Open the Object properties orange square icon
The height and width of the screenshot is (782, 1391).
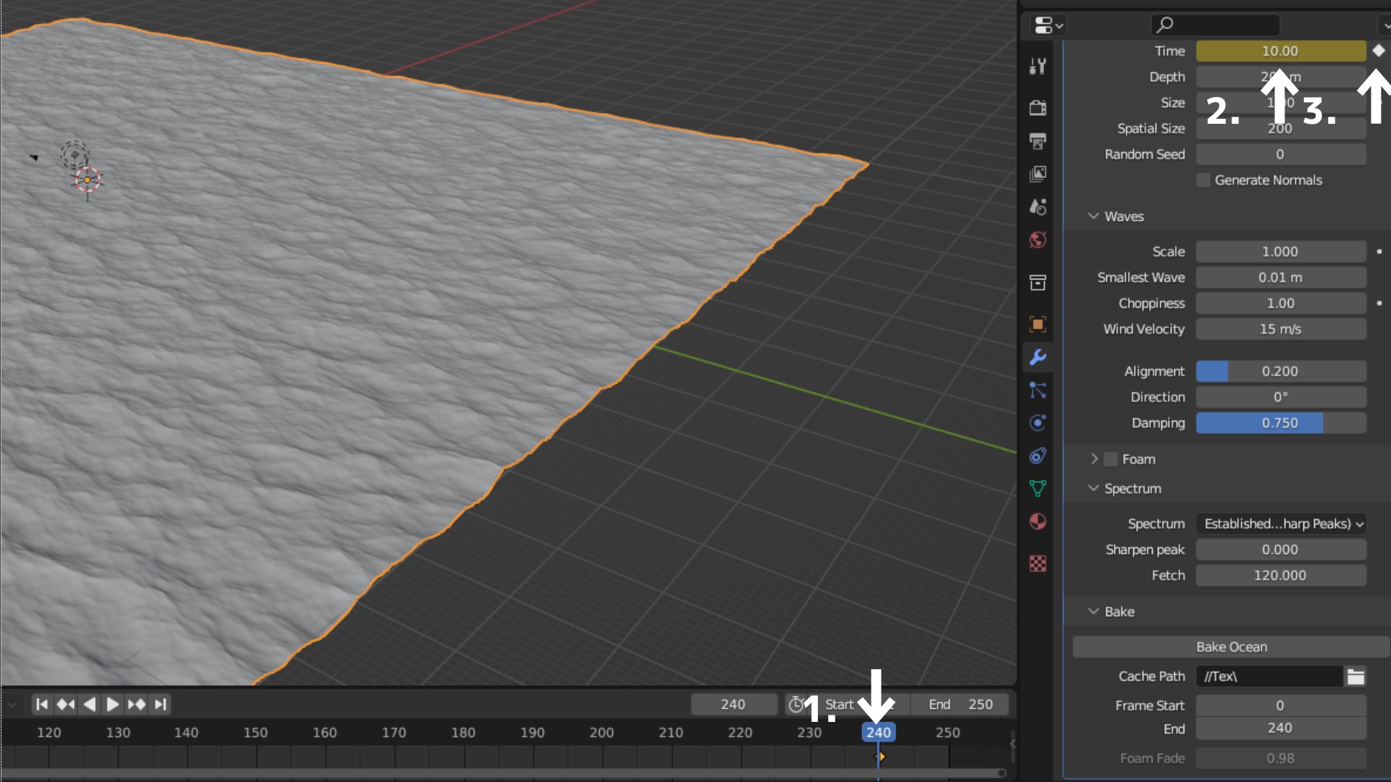tap(1037, 324)
